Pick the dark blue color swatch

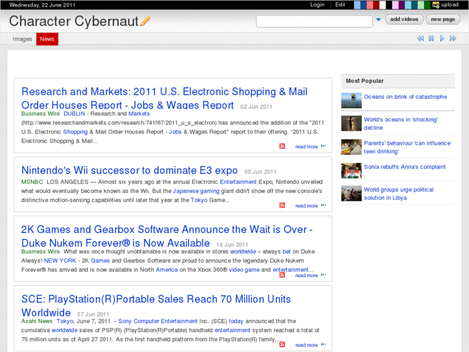coord(363,5)
